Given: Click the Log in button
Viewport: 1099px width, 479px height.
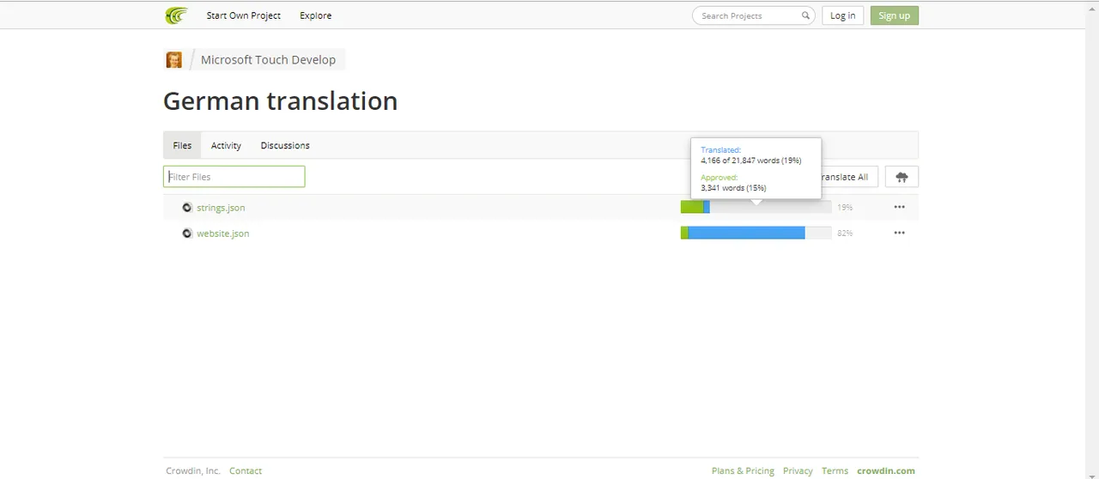Looking at the screenshot, I should tap(842, 15).
